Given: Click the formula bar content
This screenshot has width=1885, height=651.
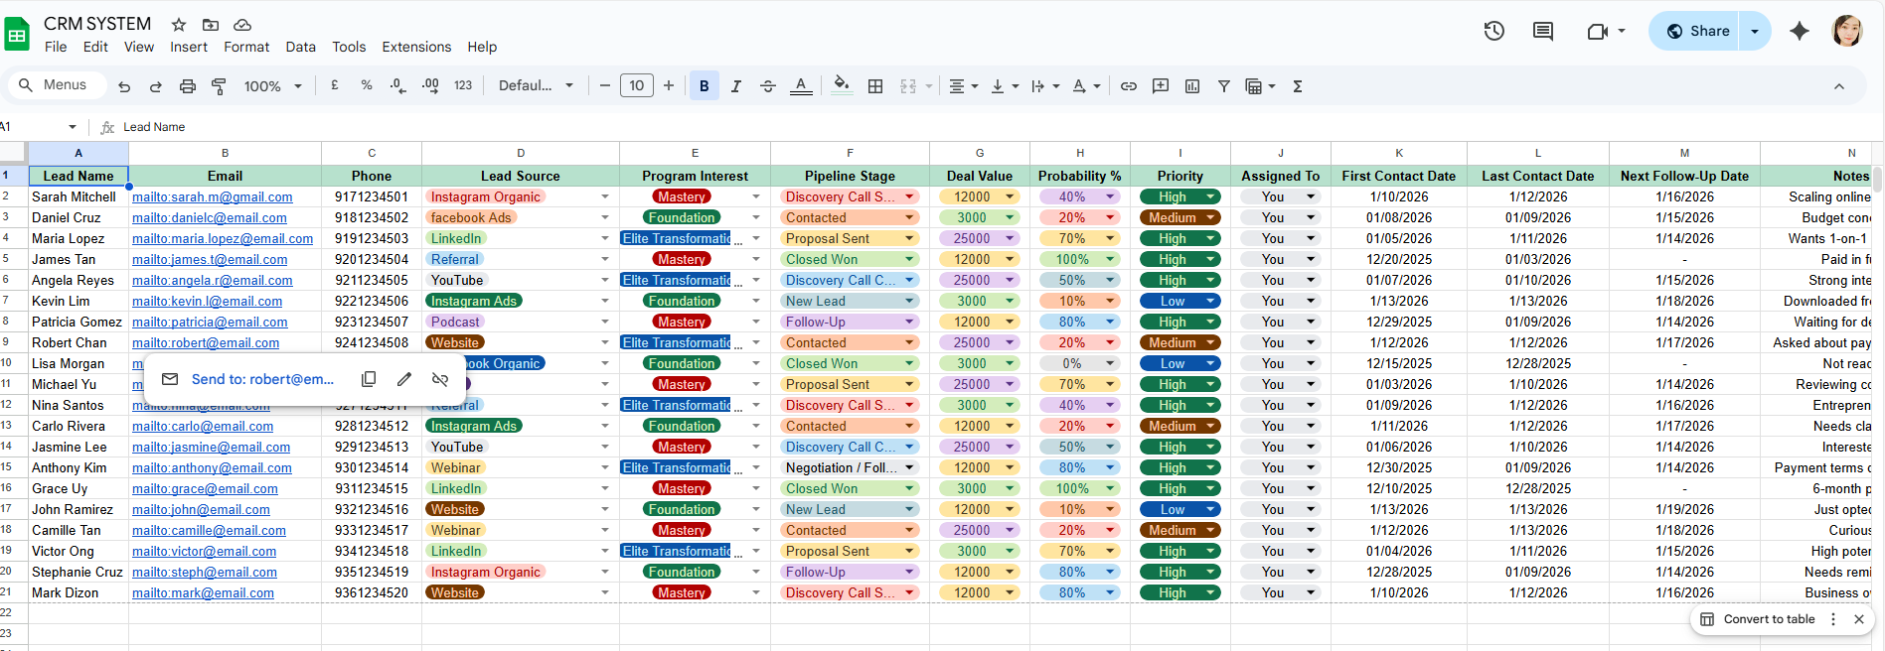Looking at the screenshot, I should 154,127.
